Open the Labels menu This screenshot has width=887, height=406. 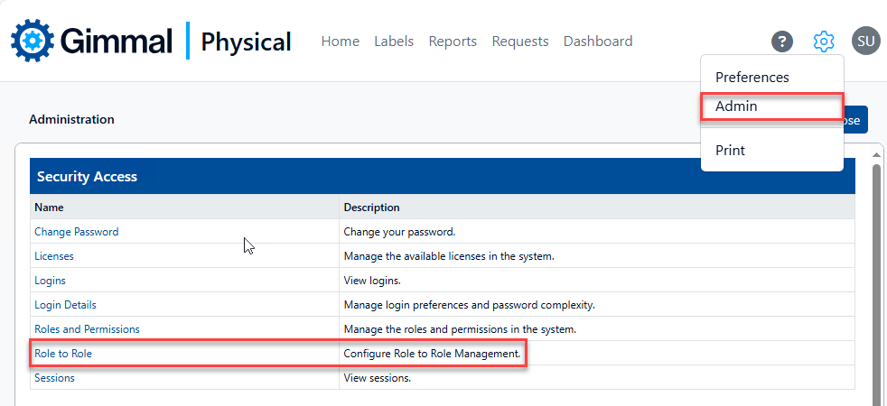coord(394,42)
